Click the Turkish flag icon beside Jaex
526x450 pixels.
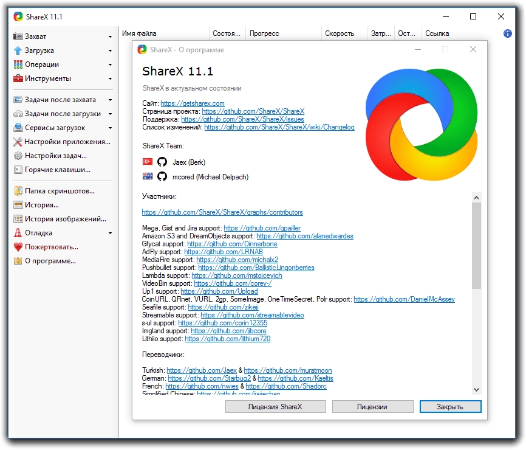tap(148, 162)
